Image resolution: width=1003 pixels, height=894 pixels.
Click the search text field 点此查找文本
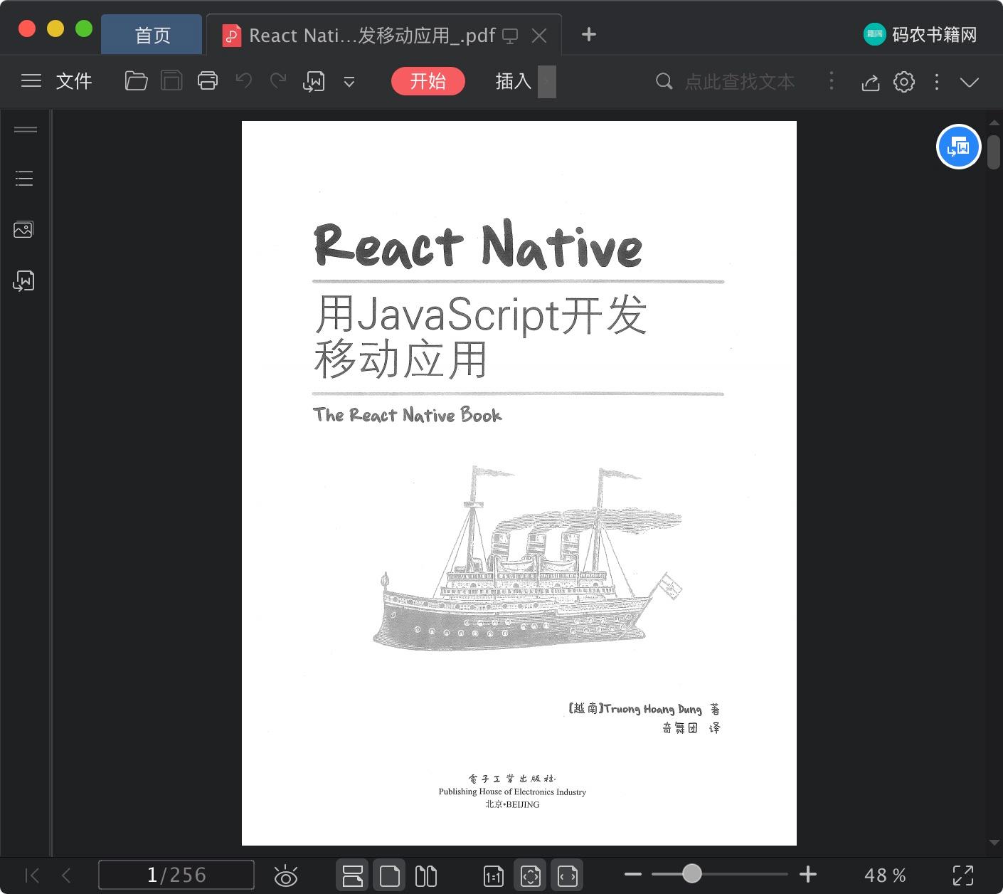pos(740,82)
